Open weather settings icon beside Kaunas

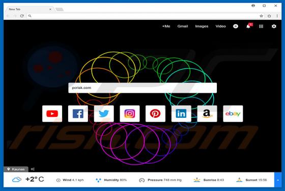coord(33,169)
